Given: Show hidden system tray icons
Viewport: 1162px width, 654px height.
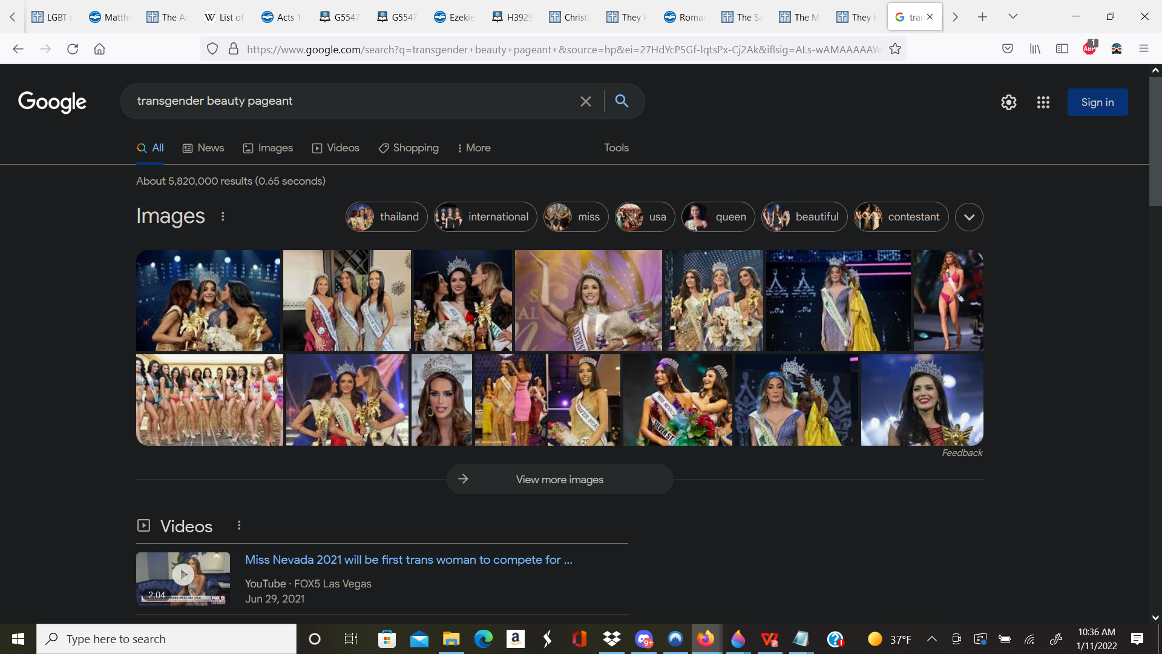Looking at the screenshot, I should pos(932,639).
